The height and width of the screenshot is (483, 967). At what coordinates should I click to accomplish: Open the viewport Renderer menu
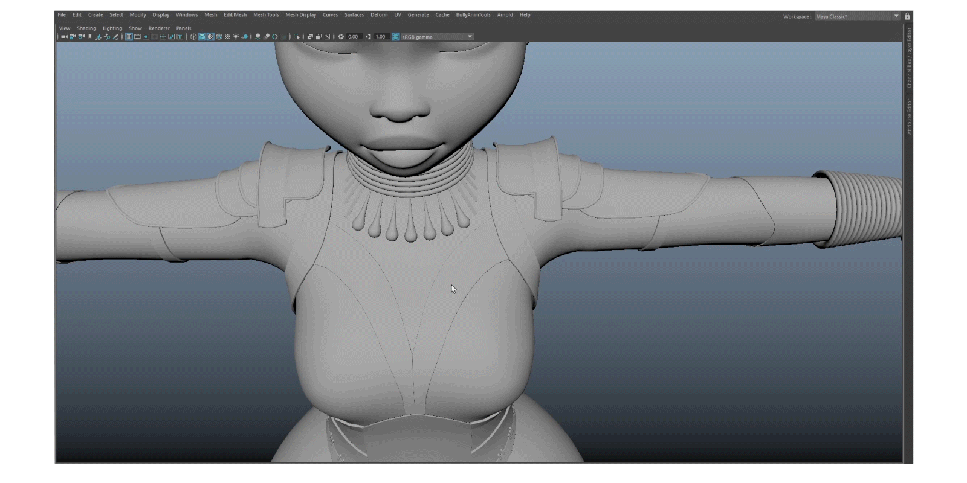[159, 28]
